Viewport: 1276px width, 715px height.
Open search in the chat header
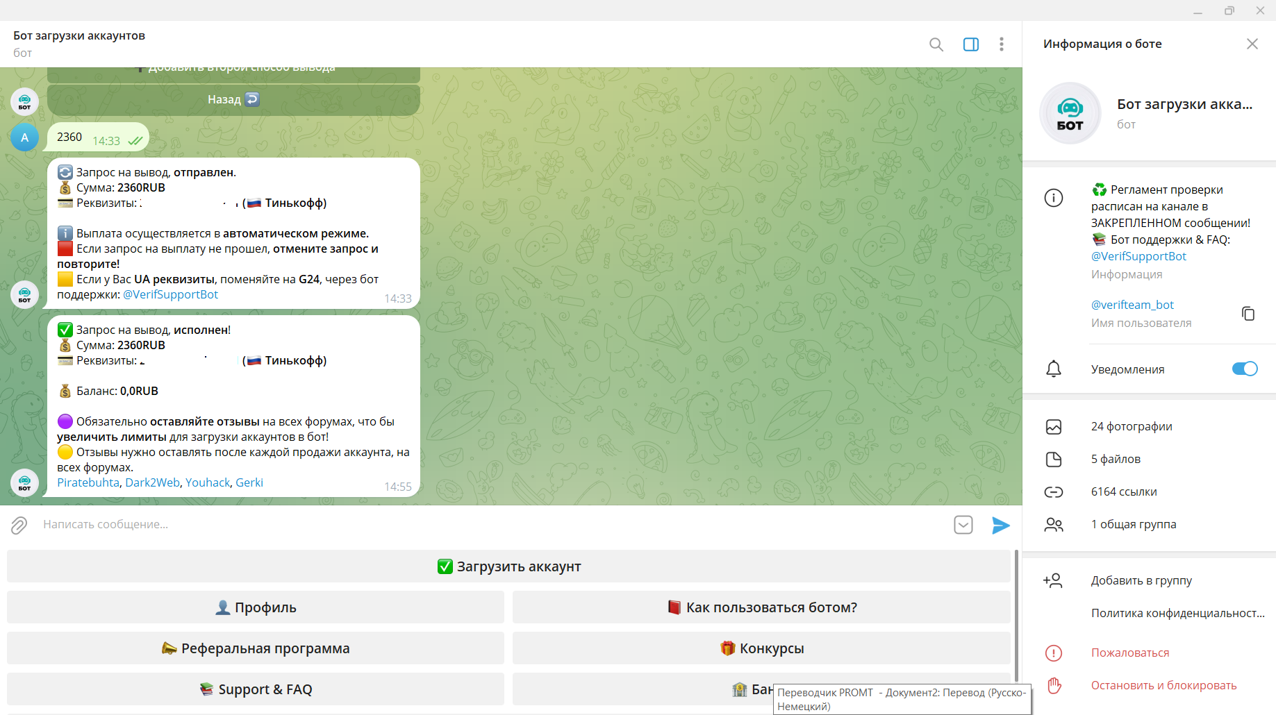[x=936, y=44]
